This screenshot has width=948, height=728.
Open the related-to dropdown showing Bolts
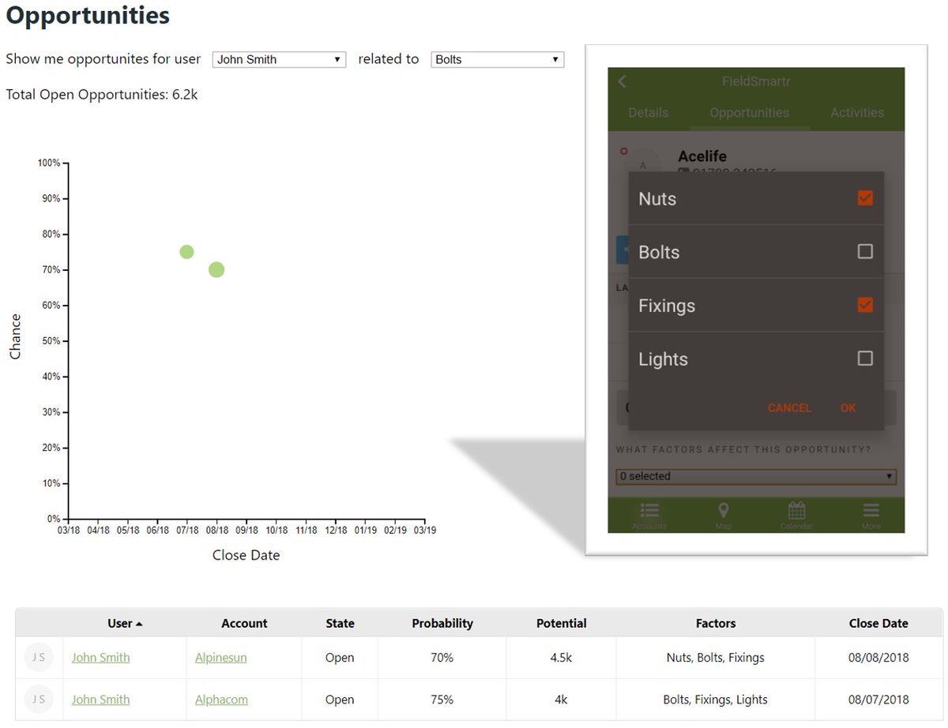496,58
